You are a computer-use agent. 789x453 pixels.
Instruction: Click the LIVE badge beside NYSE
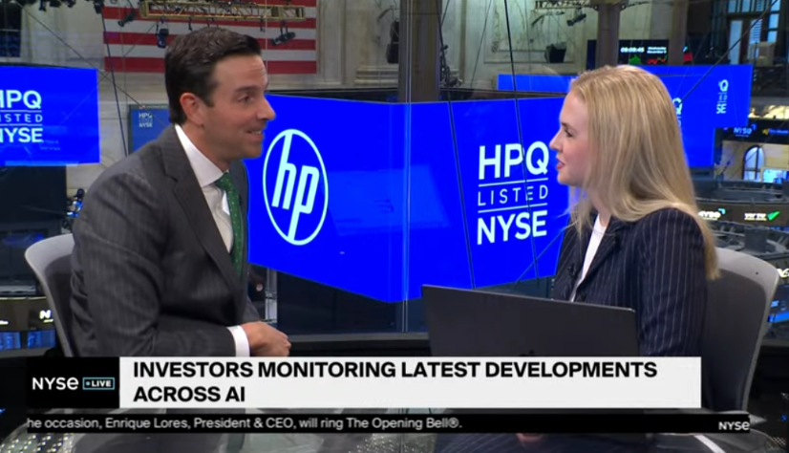pyautogui.click(x=97, y=383)
